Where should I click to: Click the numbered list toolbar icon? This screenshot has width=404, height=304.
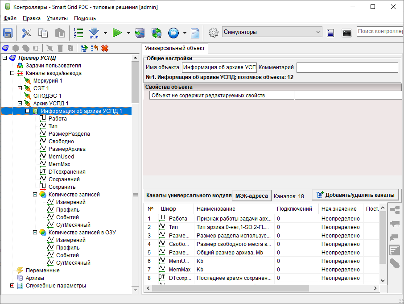point(78,33)
